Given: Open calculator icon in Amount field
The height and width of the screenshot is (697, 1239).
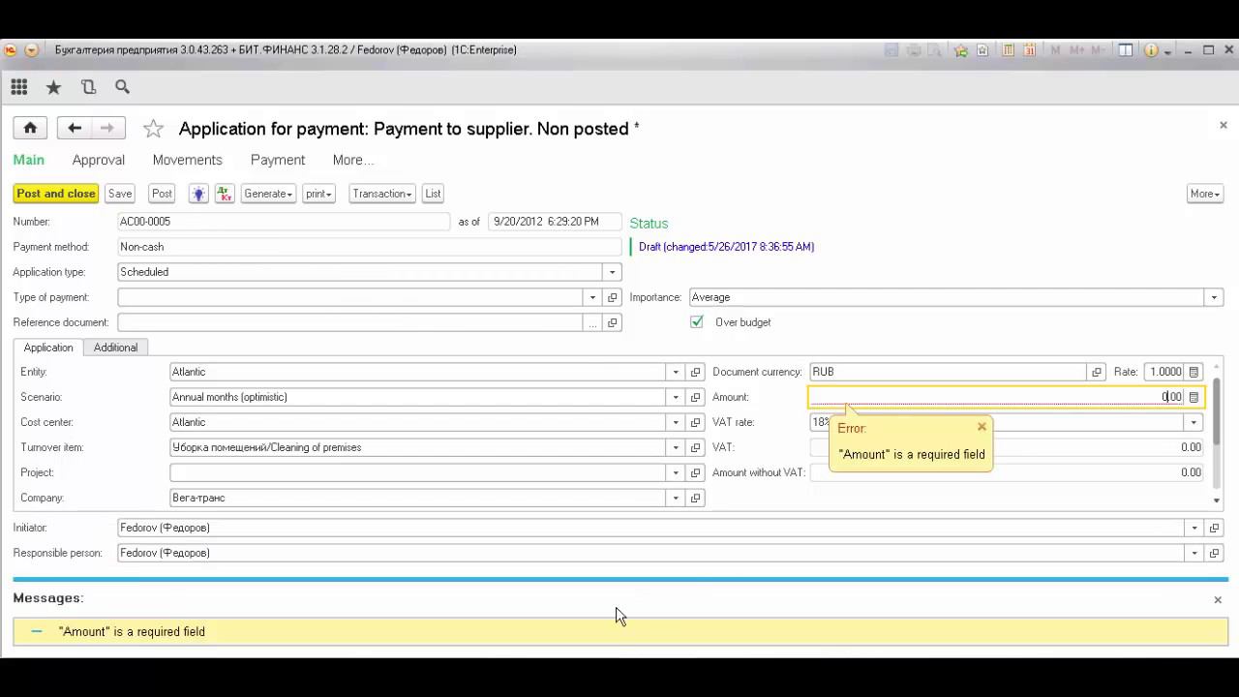Looking at the screenshot, I should (1194, 397).
